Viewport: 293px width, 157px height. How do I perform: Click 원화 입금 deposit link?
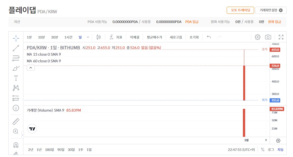tap(275, 22)
